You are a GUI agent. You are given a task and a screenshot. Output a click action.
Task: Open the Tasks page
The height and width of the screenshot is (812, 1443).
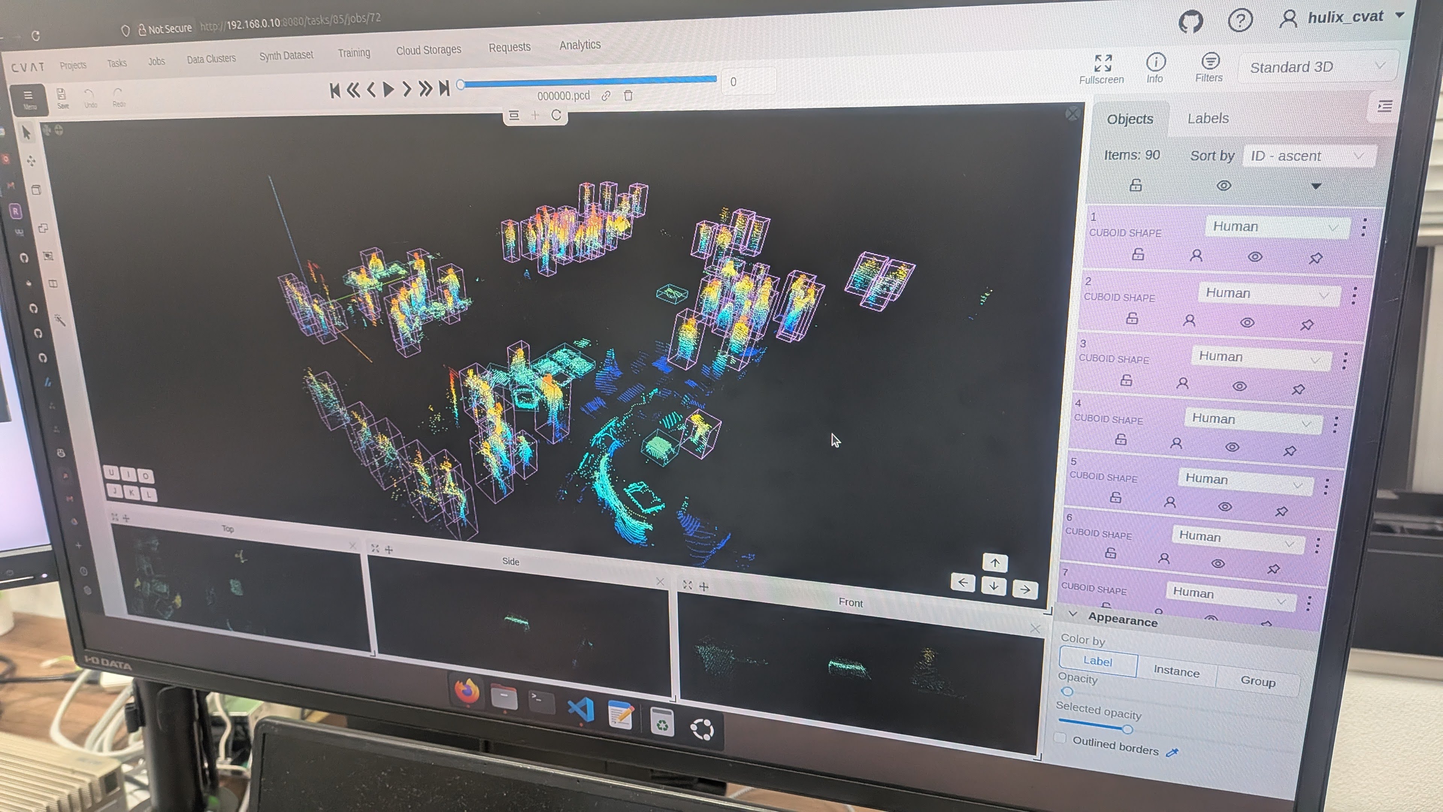click(116, 63)
